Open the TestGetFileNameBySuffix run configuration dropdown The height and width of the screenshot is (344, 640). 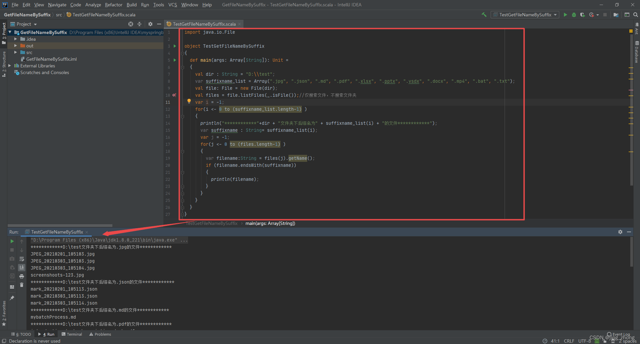pyautogui.click(x=525, y=15)
